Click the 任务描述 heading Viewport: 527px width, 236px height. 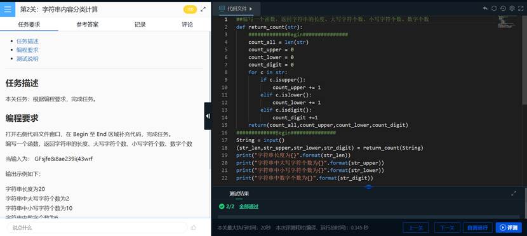22,83
